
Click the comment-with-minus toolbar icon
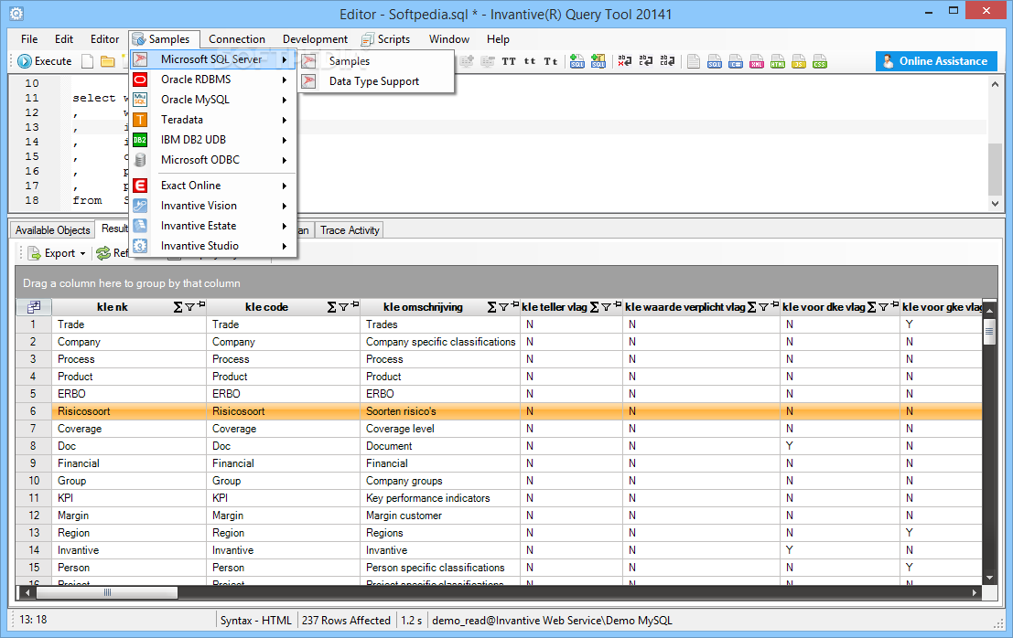[x=488, y=61]
